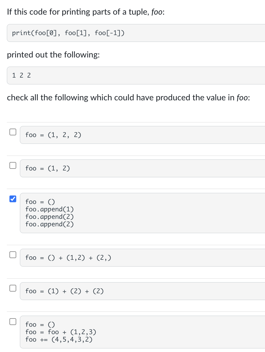Click the foo = (1, 2, 2) answer code

53,135
